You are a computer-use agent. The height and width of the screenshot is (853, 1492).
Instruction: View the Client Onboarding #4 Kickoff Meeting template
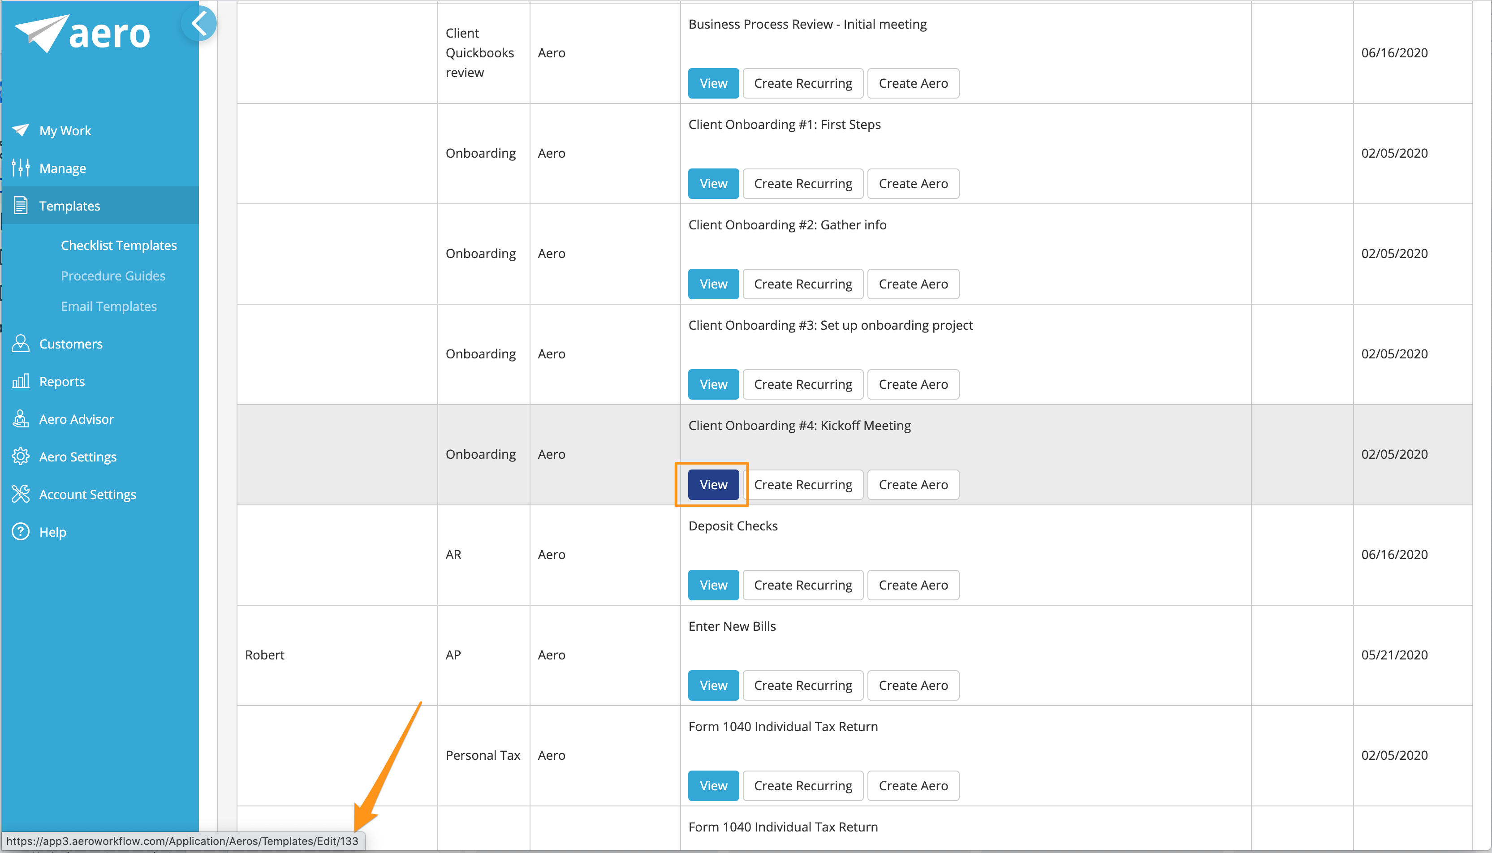click(x=713, y=484)
